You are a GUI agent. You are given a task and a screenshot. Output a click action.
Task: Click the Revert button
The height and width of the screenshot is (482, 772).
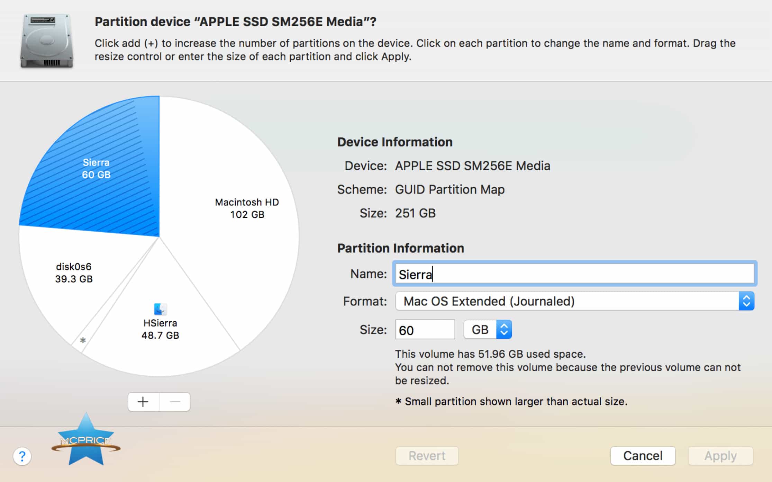[427, 456]
